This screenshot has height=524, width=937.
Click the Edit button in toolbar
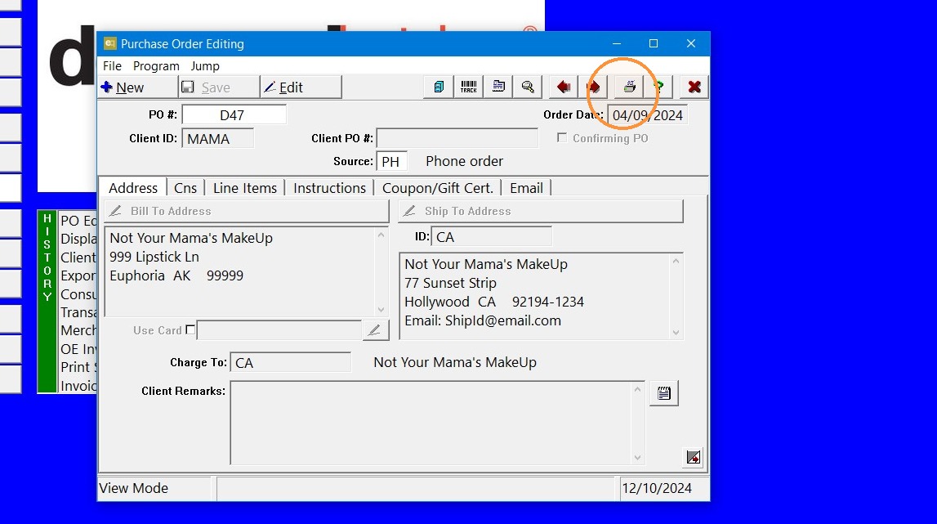[301, 87]
